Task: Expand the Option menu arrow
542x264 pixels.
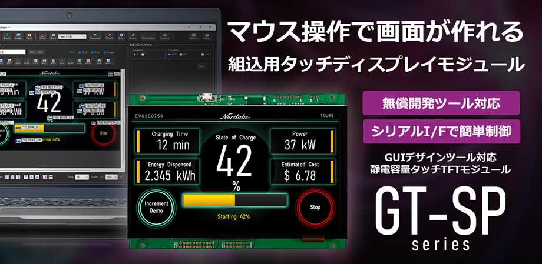Action: coord(199,36)
